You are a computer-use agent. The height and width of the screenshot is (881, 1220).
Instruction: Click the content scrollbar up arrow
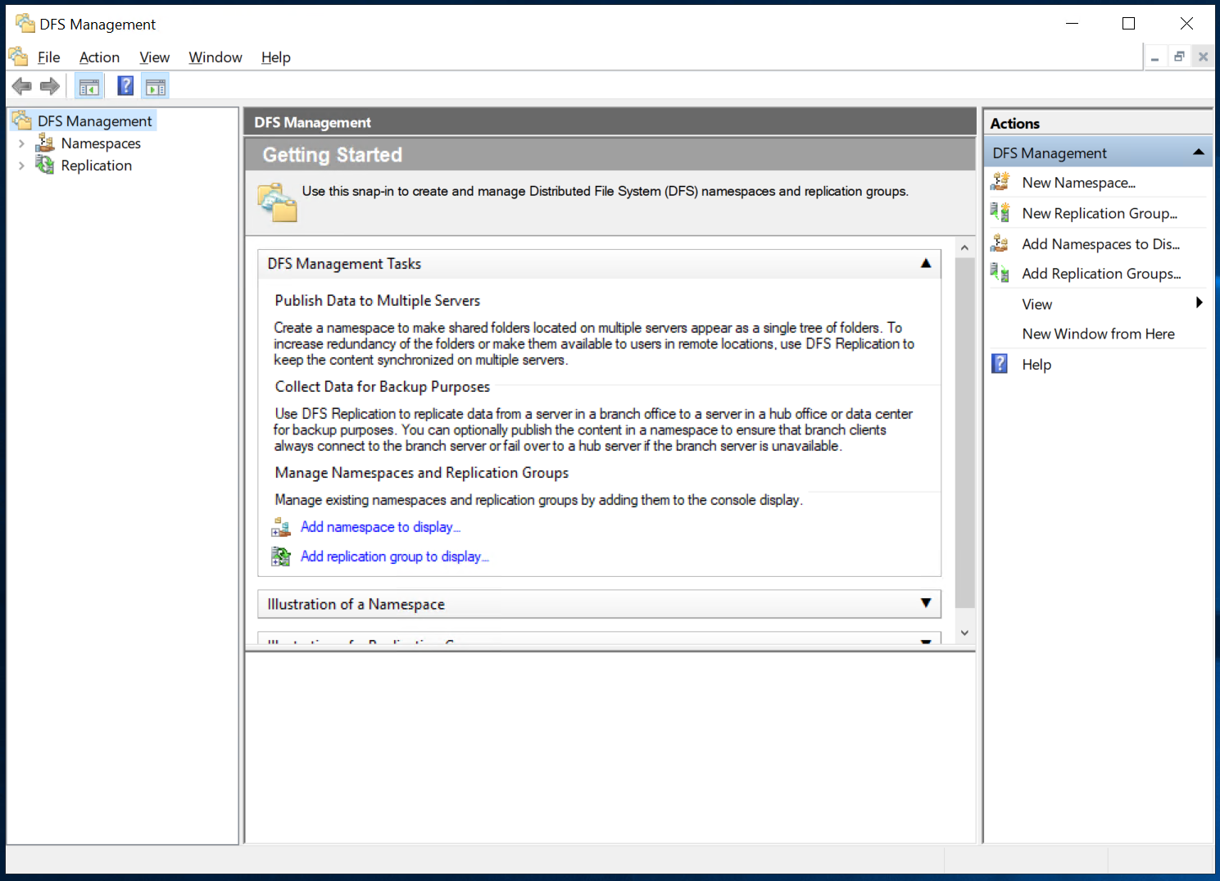point(964,247)
